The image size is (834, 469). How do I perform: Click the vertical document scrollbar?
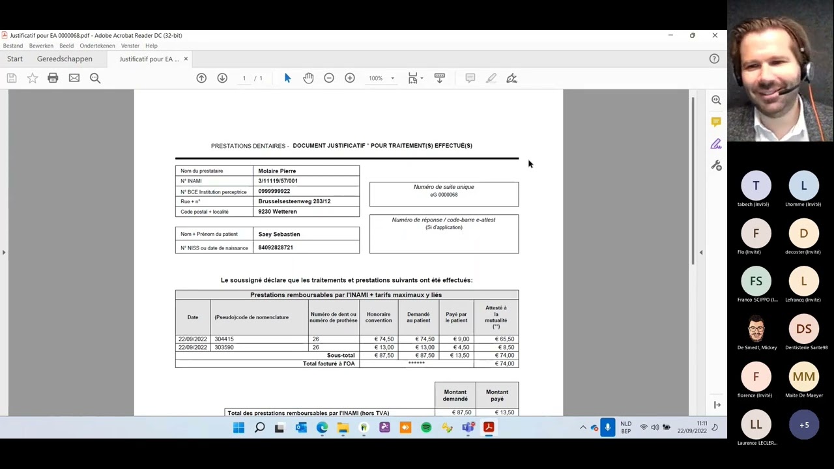pos(693,180)
